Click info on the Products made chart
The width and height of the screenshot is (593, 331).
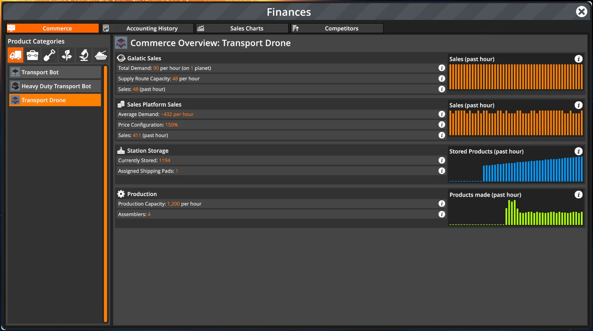pos(578,195)
